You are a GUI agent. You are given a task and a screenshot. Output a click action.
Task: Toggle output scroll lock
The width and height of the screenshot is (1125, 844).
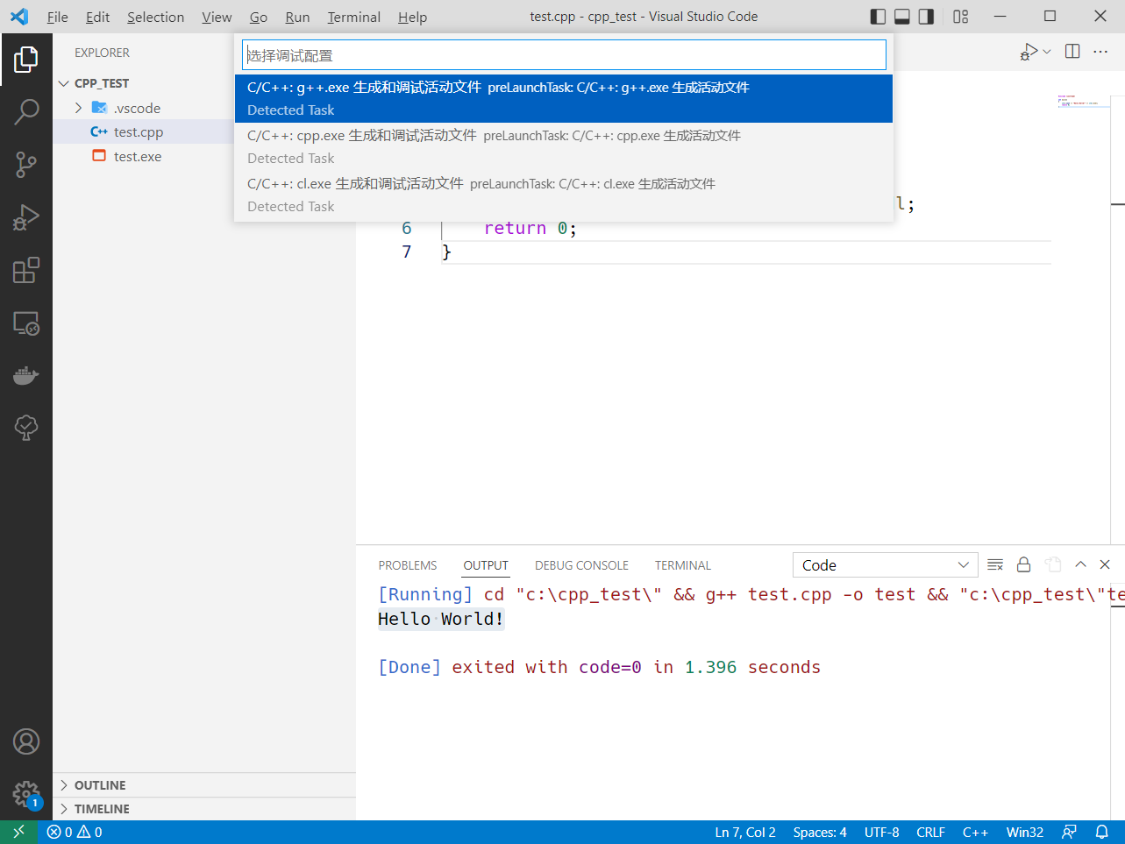(x=1023, y=564)
